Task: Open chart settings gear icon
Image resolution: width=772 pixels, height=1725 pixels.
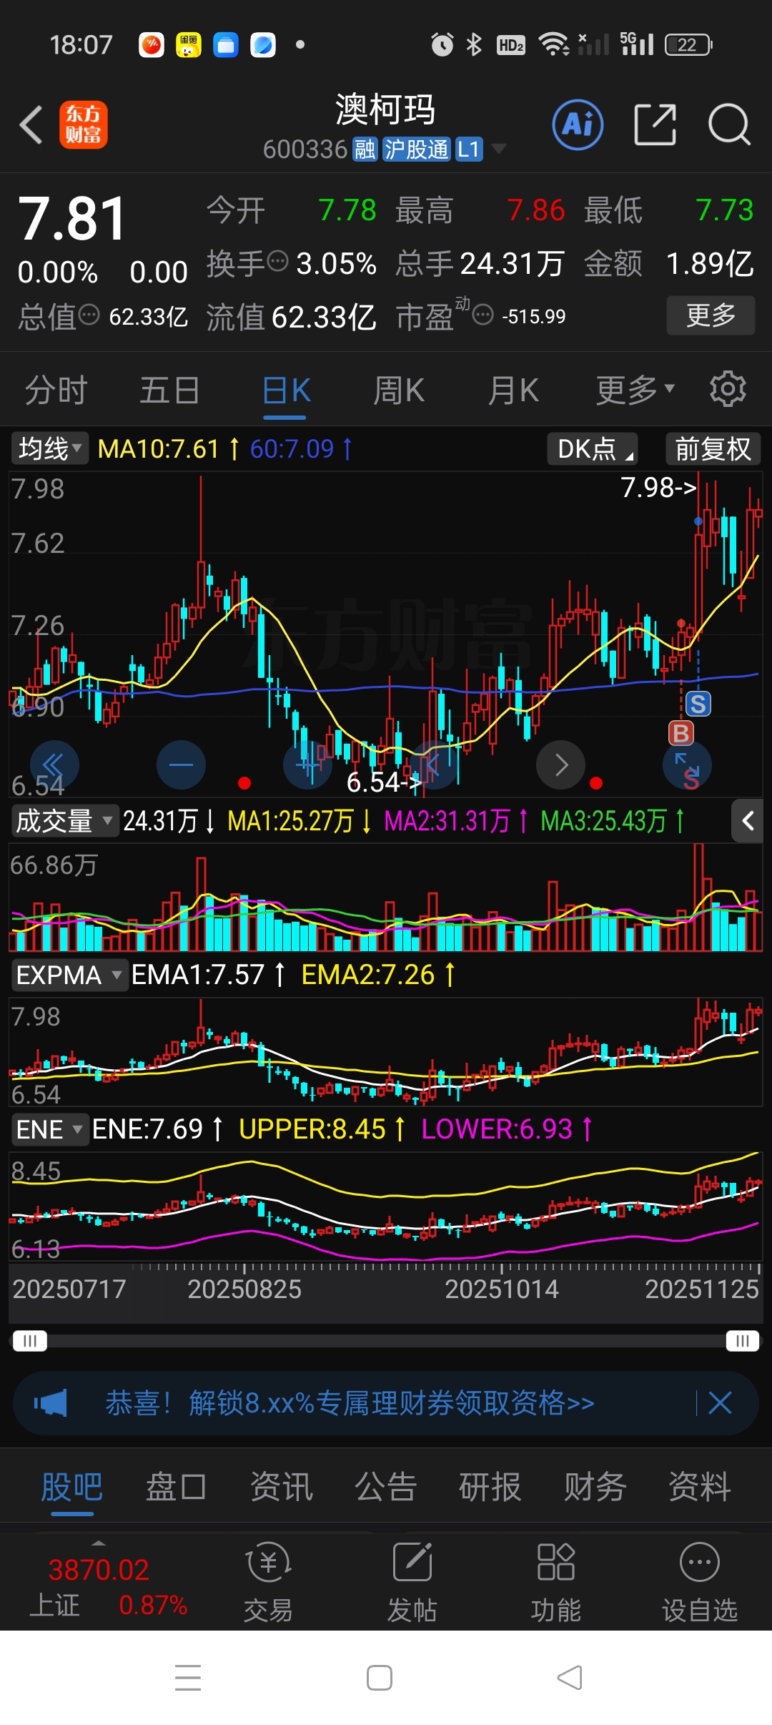Action: point(728,389)
